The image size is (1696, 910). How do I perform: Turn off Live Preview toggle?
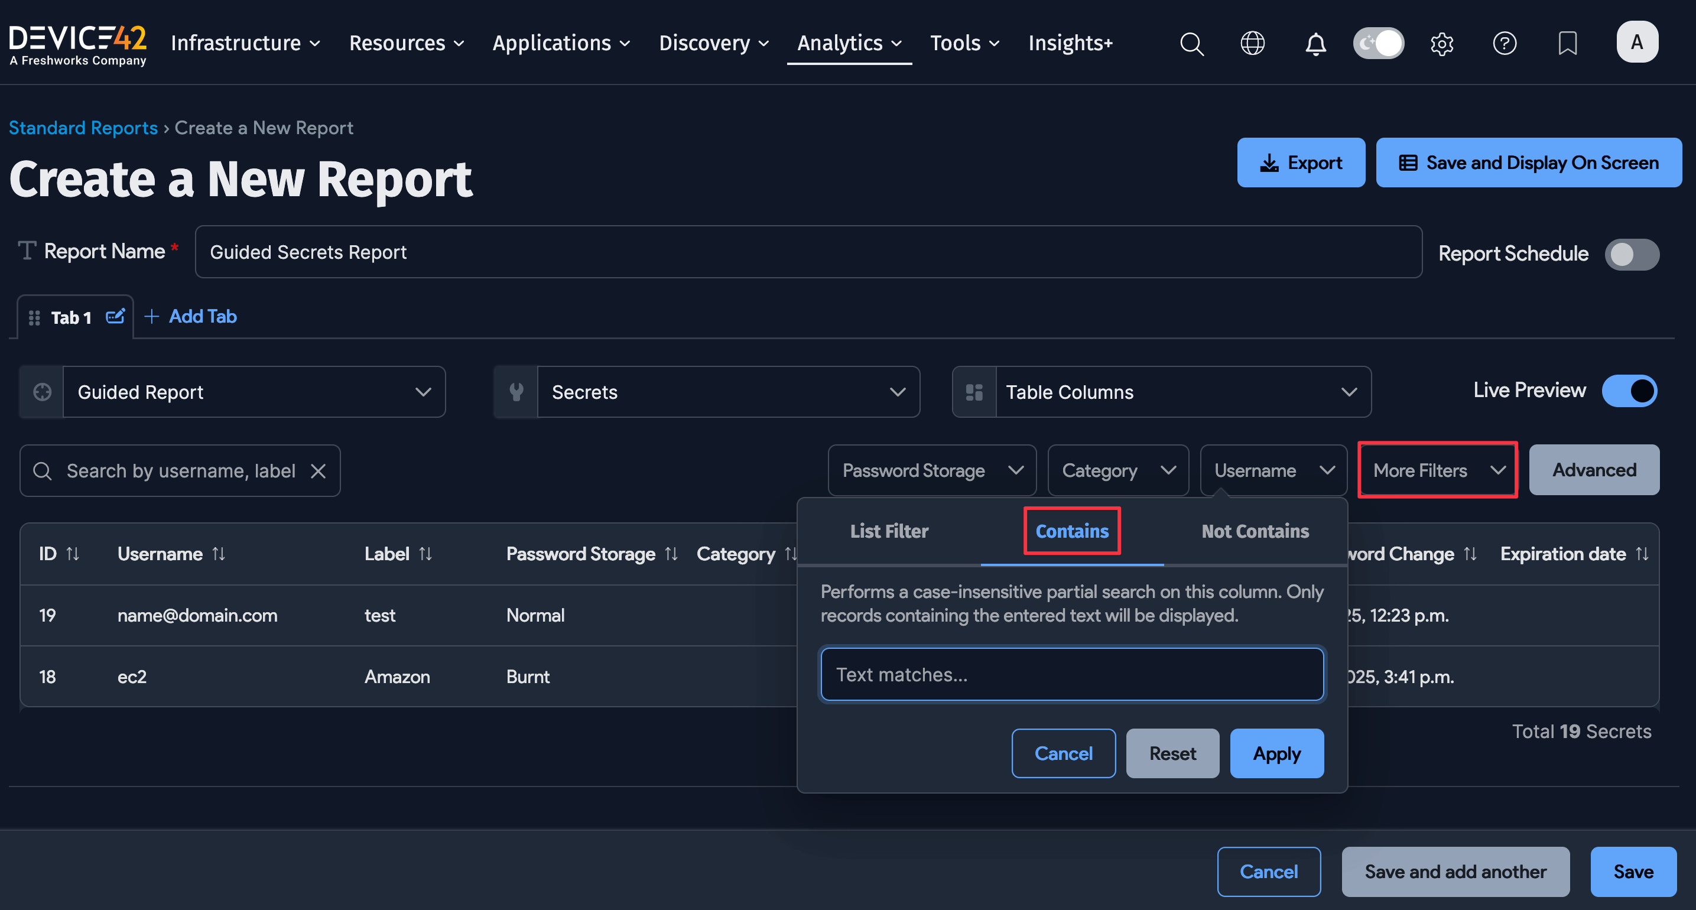point(1629,391)
